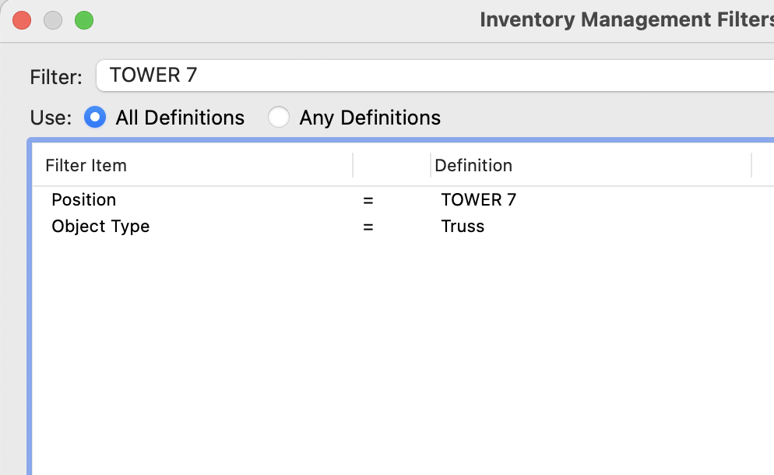Click the green zoom window button
Image resolution: width=774 pixels, height=475 pixels.
[84, 20]
